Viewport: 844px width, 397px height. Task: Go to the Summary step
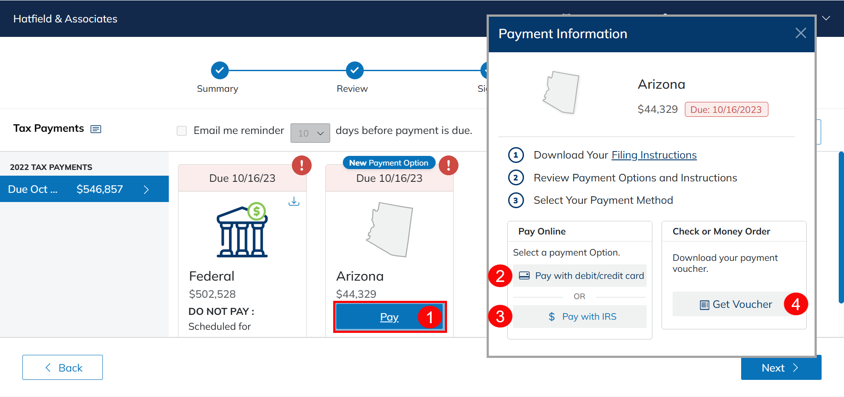pyautogui.click(x=219, y=70)
